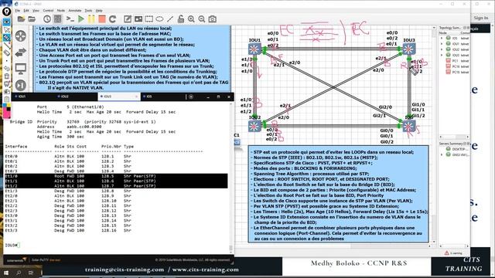
Task: Suspend all nodes with yellow pause button
Action: [91, 19]
